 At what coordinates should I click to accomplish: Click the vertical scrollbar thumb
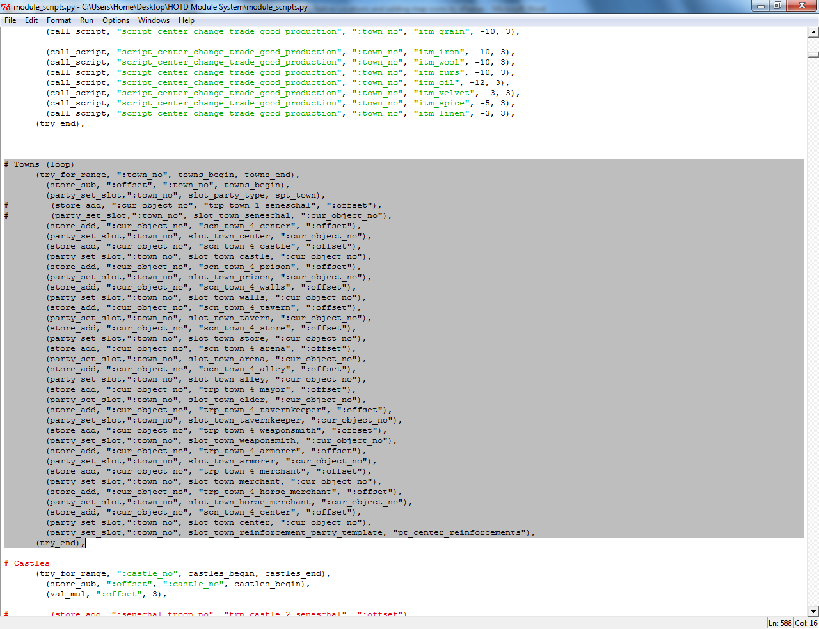tap(813, 55)
